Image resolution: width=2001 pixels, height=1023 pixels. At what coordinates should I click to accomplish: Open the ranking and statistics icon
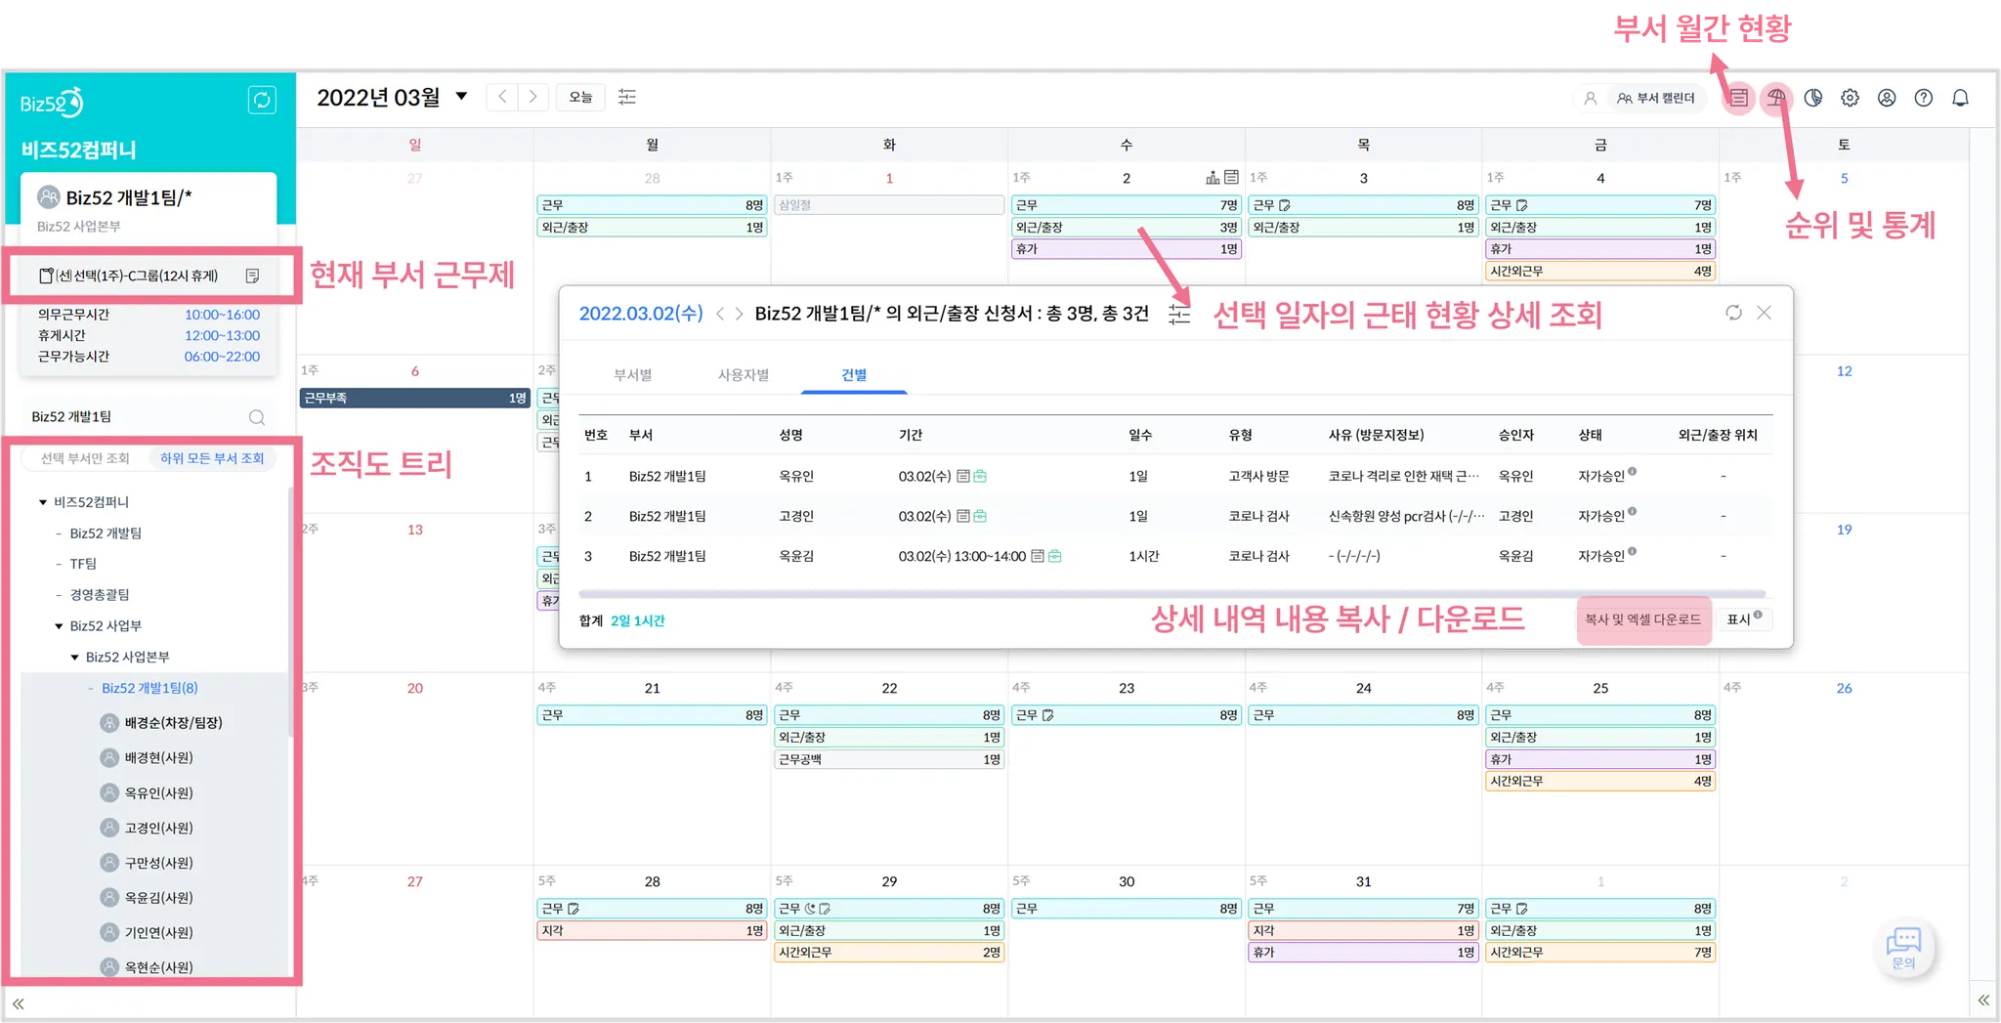pos(1776,98)
